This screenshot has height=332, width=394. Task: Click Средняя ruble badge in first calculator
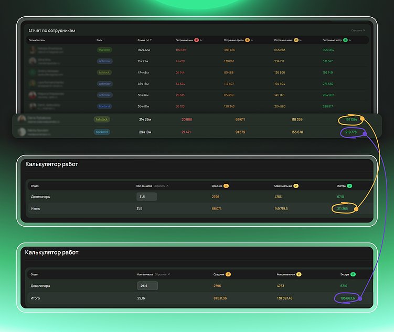226,186
